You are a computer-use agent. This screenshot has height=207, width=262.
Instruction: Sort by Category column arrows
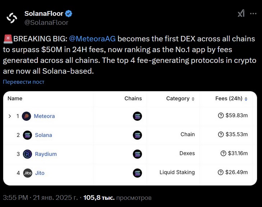click(193, 99)
